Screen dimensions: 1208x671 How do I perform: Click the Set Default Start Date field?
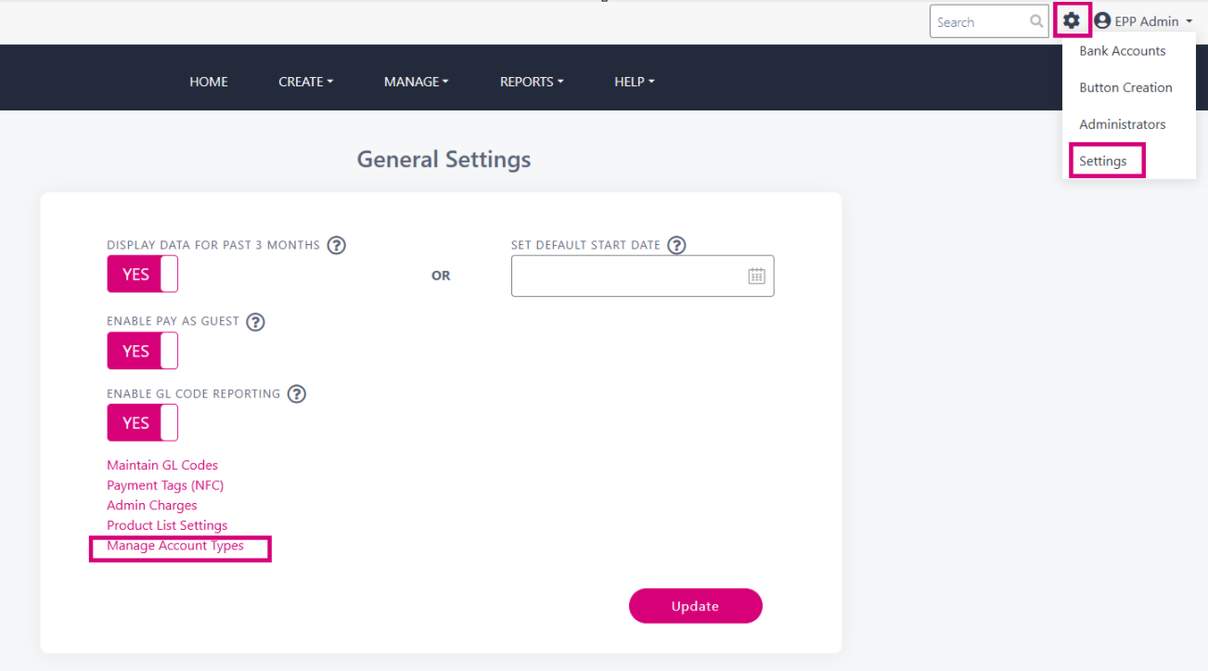[x=642, y=276]
